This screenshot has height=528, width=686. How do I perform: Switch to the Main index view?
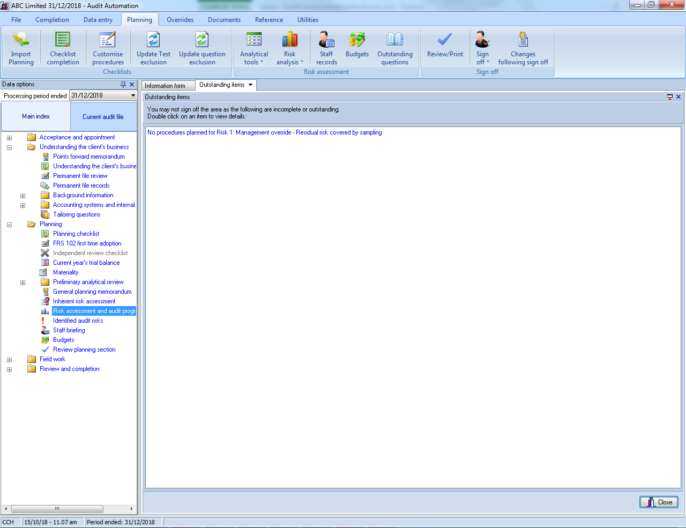(36, 116)
